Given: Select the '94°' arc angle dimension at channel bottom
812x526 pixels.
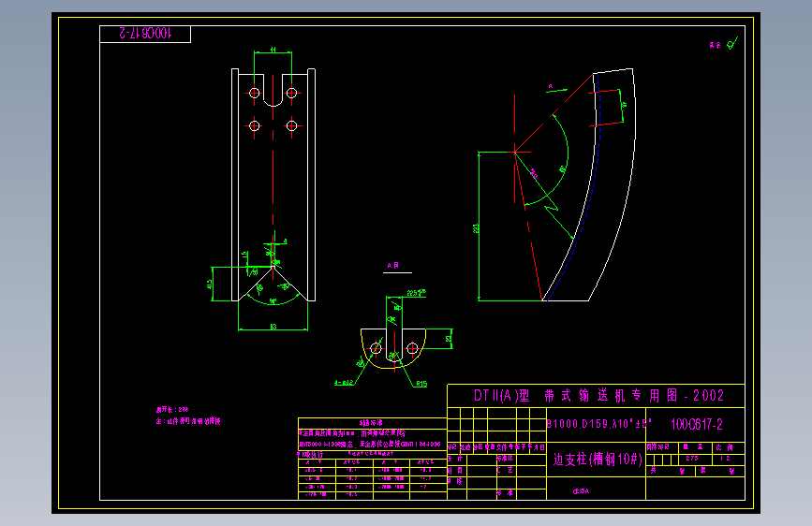Looking at the screenshot, I should [273, 300].
